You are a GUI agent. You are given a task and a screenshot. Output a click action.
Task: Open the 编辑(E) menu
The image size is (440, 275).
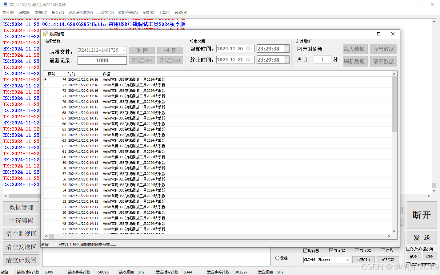pos(24,13)
